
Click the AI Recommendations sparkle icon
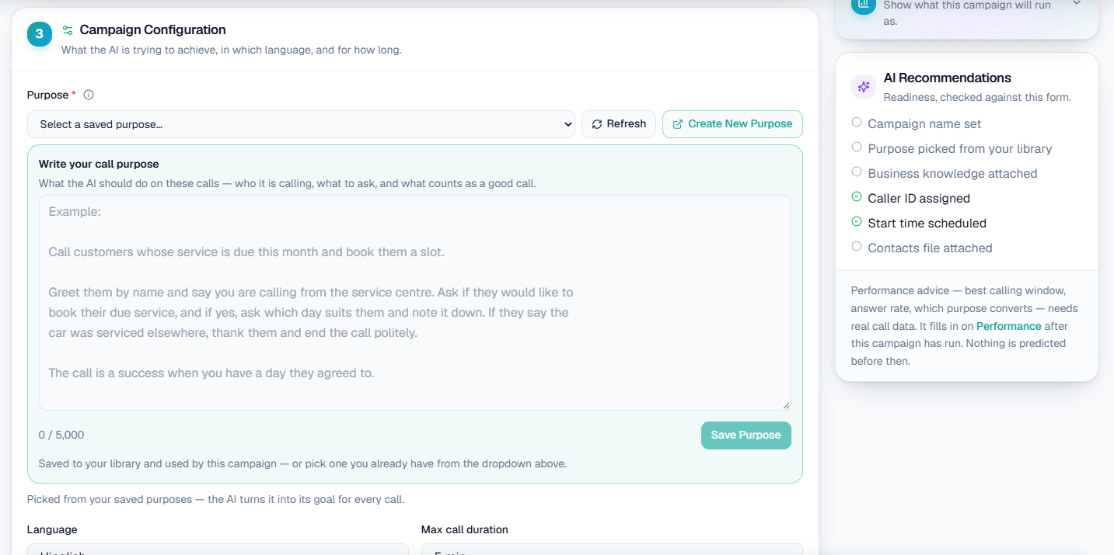pyautogui.click(x=863, y=87)
